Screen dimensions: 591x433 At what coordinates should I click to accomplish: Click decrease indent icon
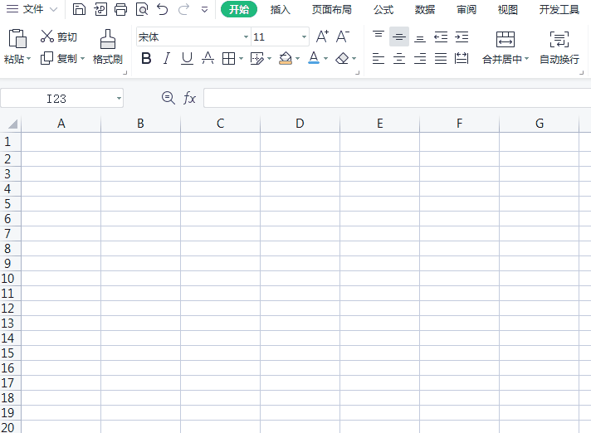pos(441,36)
